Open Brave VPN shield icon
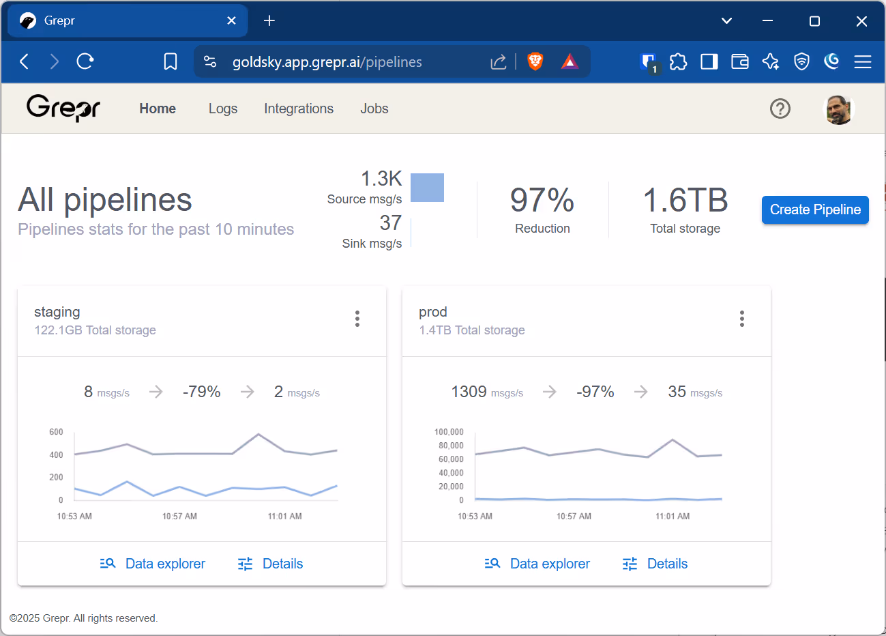The height and width of the screenshot is (636, 886). point(801,62)
